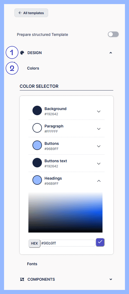129x294 pixels.
Task: Click the Design palette icon
Action: pyautogui.click(x=22, y=53)
